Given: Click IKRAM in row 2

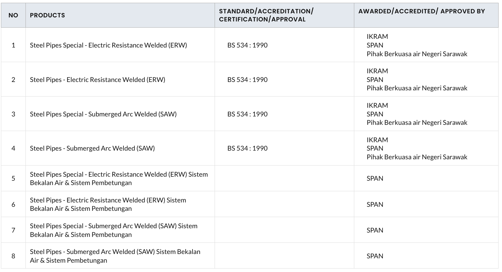Looking at the screenshot, I should 377,71.
